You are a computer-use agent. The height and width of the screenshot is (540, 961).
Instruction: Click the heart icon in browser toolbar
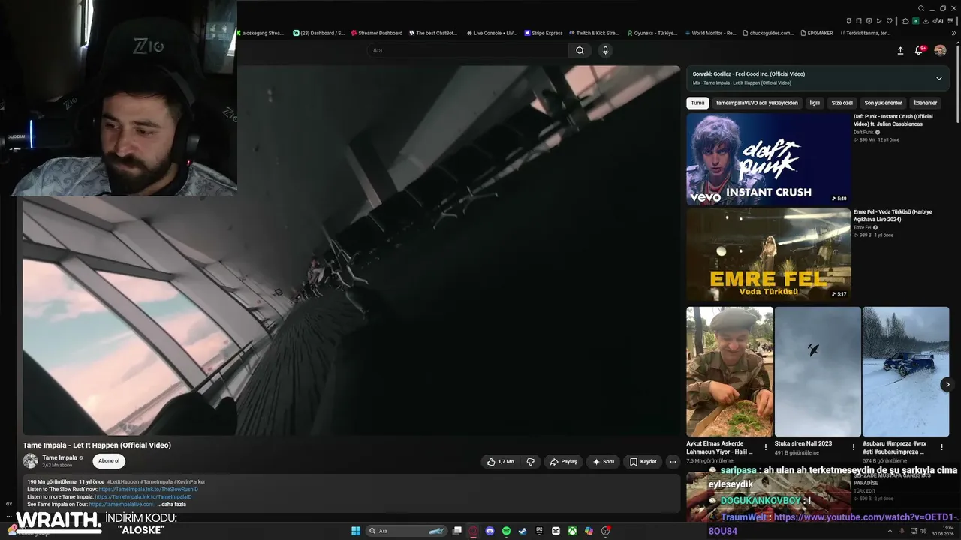(x=890, y=21)
